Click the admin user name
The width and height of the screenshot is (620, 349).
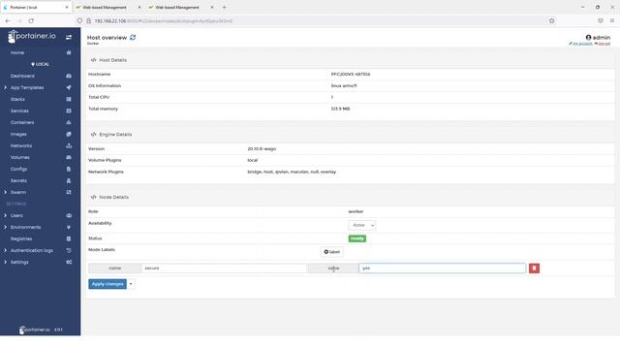601,37
